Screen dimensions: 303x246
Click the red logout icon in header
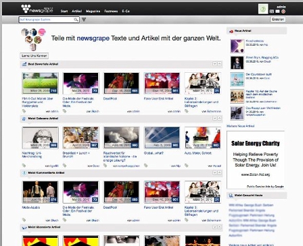click(283, 11)
